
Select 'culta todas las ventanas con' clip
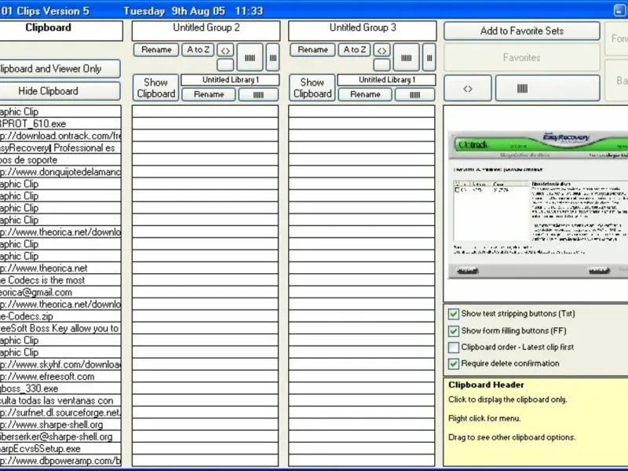[x=60, y=400]
